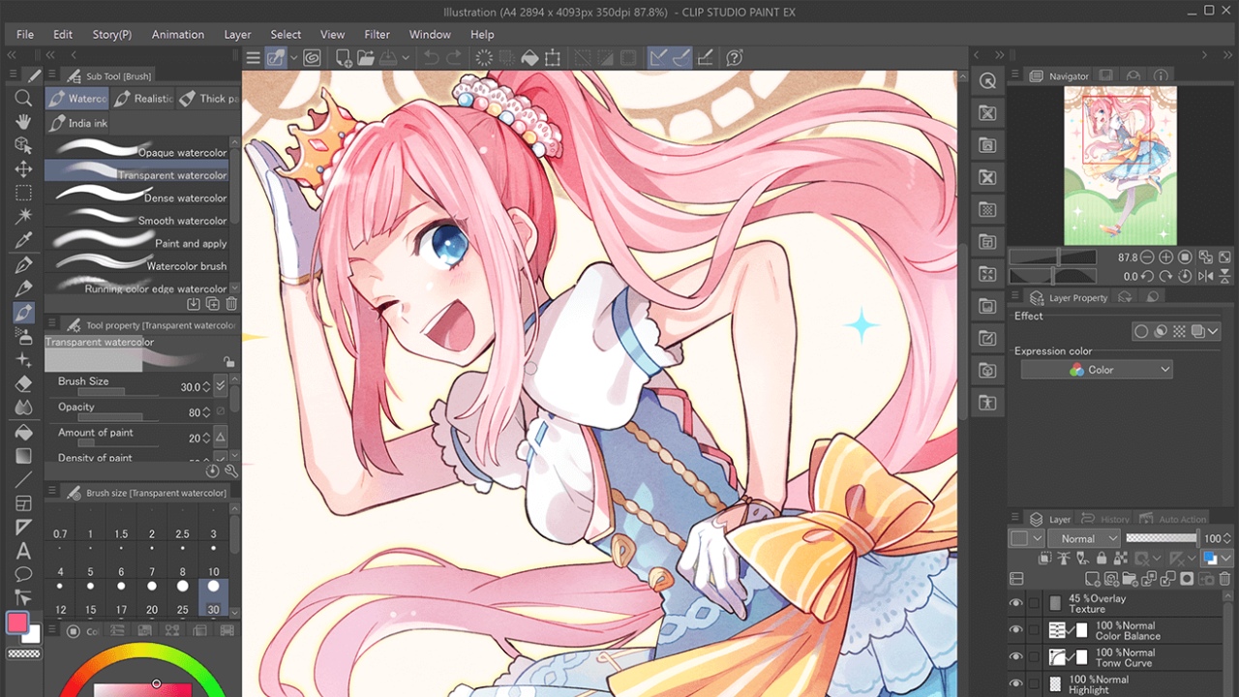1239x697 pixels.
Task: Flip canvas horizontally in Navigator
Action: point(1206,276)
